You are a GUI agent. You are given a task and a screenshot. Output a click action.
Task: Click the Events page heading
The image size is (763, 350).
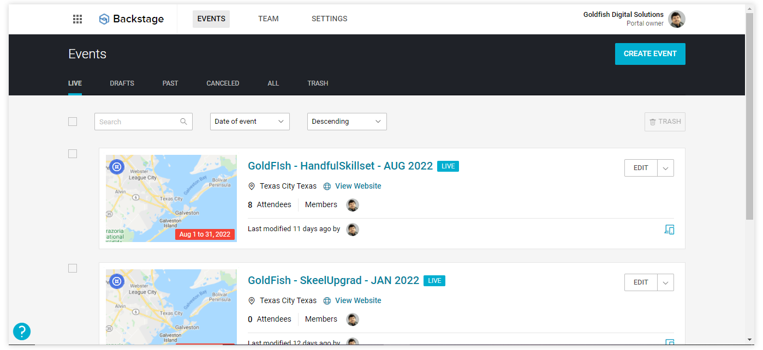tap(87, 54)
